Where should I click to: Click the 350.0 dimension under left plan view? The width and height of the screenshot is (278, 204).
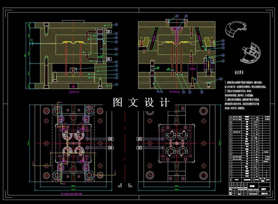73,190
